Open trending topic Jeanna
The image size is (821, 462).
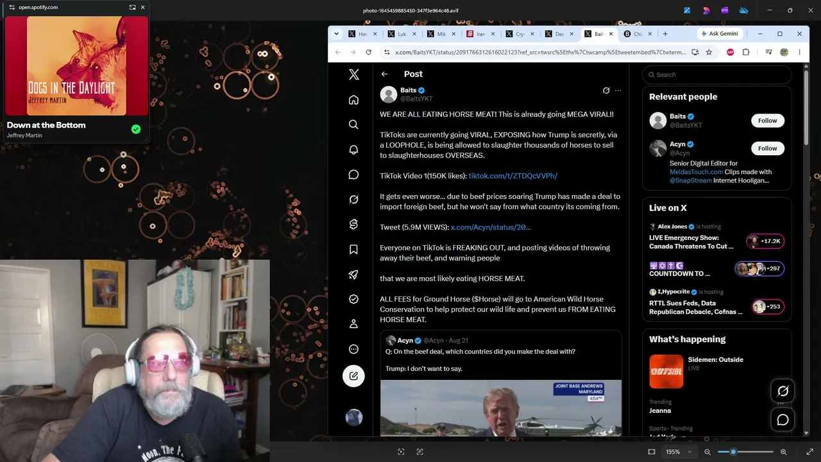click(660, 411)
